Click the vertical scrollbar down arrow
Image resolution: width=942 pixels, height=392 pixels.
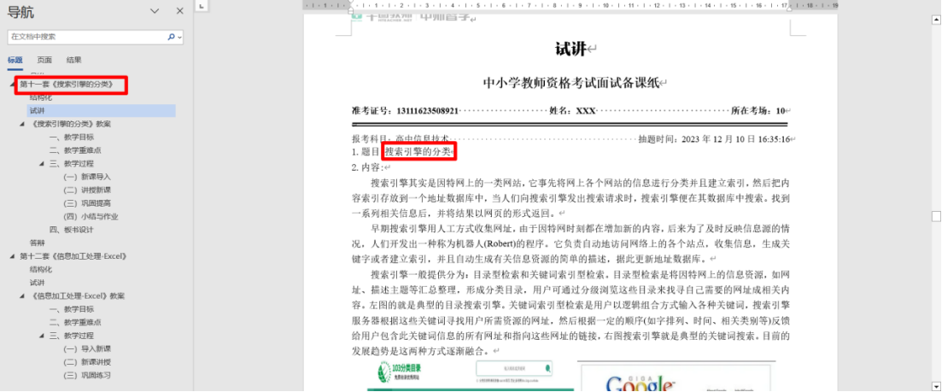[935, 386]
